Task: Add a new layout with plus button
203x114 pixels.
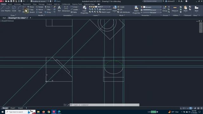Action: click(26, 108)
